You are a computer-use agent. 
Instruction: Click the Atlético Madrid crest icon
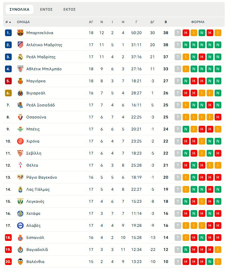click(x=20, y=45)
